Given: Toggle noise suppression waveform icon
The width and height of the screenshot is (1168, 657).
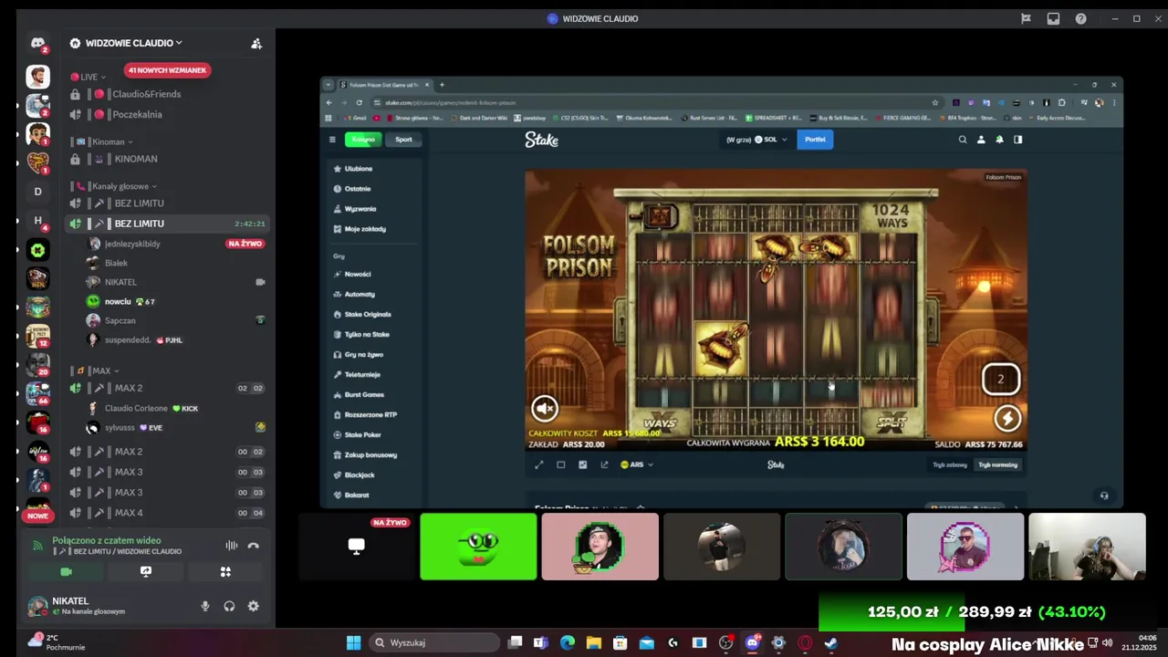Looking at the screenshot, I should point(232,546).
